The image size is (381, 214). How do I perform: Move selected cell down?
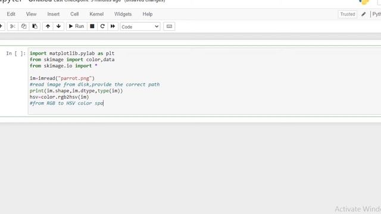coord(58,26)
